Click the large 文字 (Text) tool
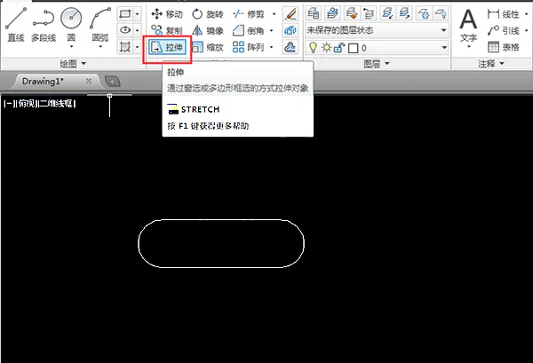 468,27
